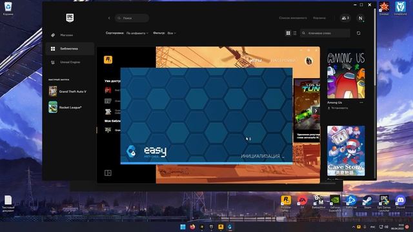413x232 pixels.
Task: Open Firefox from the taskbar
Action: pyautogui.click(x=192, y=227)
